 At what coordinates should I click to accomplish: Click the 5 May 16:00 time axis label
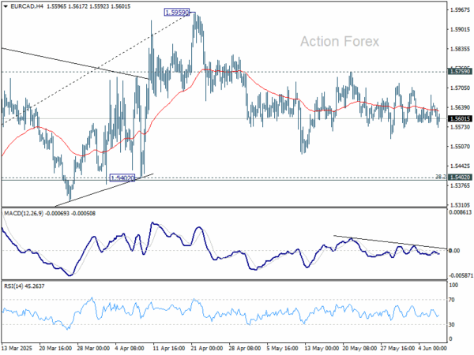pyautogui.click(x=283, y=349)
